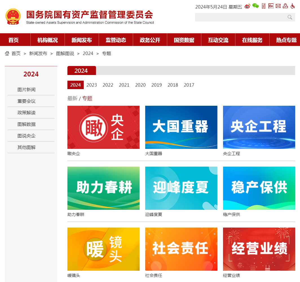
Task: Select the 2019 year tab
Action: [156, 85]
